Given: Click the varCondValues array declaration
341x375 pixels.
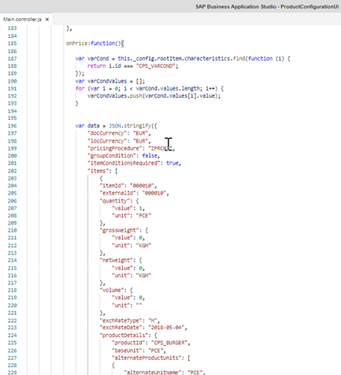Looking at the screenshot, I should pos(110,81).
